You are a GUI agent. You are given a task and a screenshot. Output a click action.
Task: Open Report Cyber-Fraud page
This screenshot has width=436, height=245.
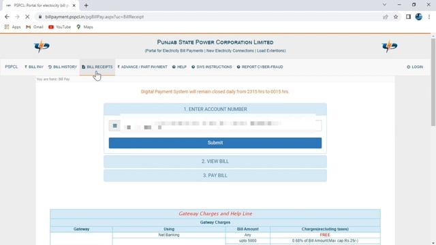click(260, 67)
